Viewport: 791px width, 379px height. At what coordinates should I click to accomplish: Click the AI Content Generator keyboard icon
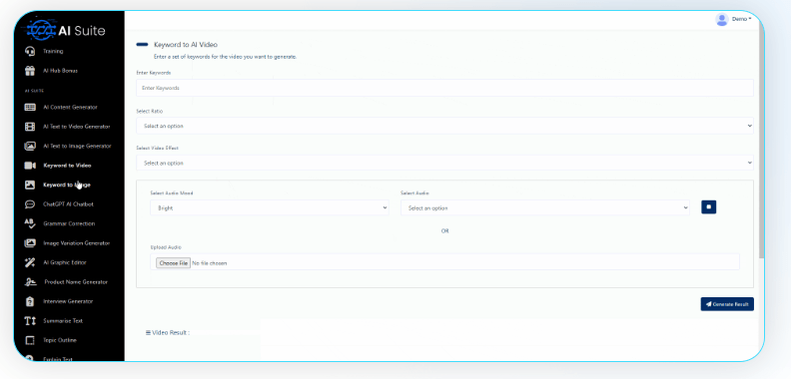click(30, 107)
